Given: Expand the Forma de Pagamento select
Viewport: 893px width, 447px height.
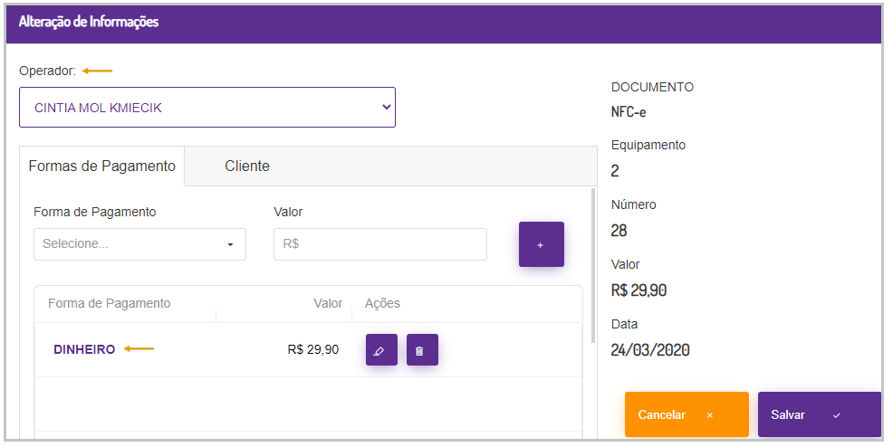Looking at the screenshot, I should [x=139, y=244].
